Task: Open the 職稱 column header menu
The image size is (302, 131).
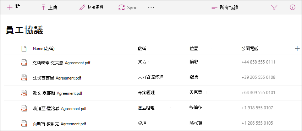Action: click(142, 49)
